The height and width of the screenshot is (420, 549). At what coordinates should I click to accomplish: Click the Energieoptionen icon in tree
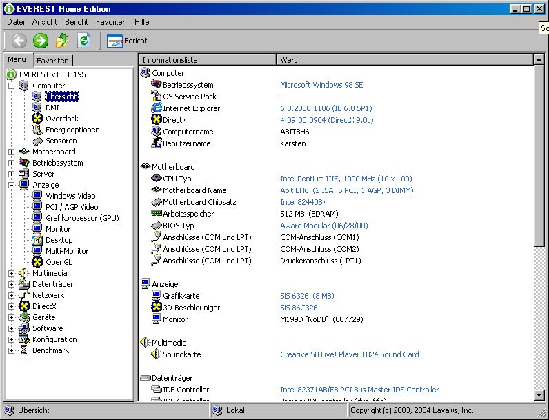[37, 130]
